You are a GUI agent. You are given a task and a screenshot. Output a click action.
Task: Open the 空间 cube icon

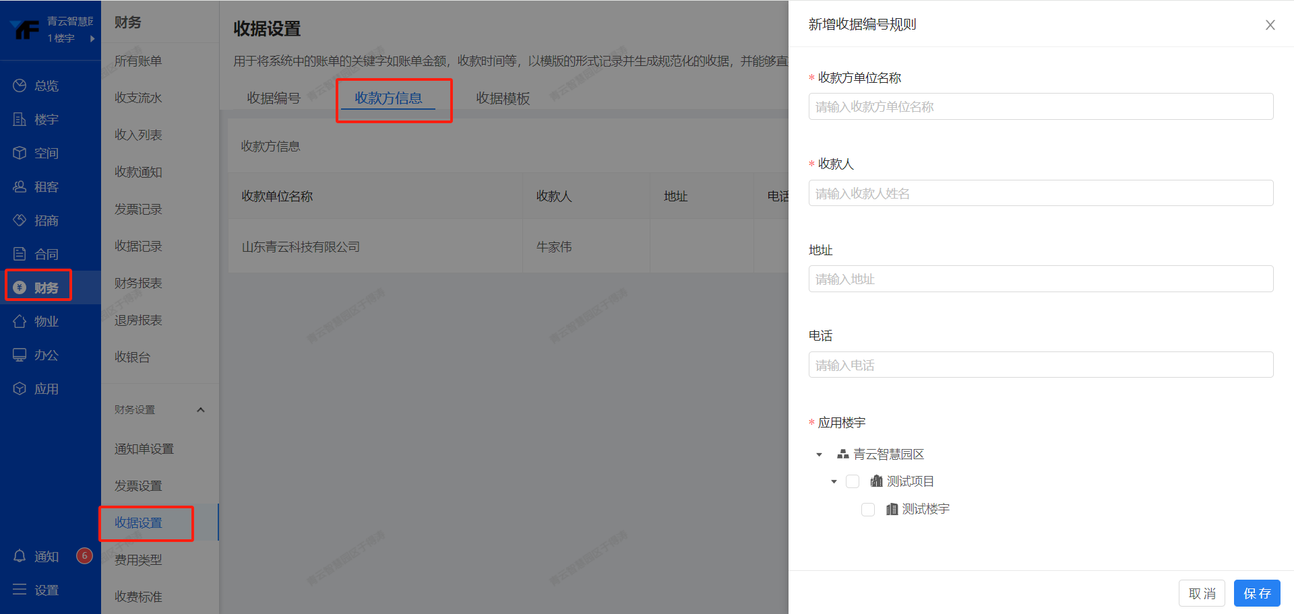click(20, 153)
